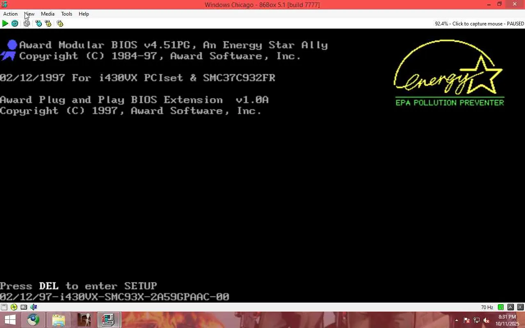Open File Explorer from the taskbar
Viewport: 525px width, 328px height.
(x=59, y=320)
